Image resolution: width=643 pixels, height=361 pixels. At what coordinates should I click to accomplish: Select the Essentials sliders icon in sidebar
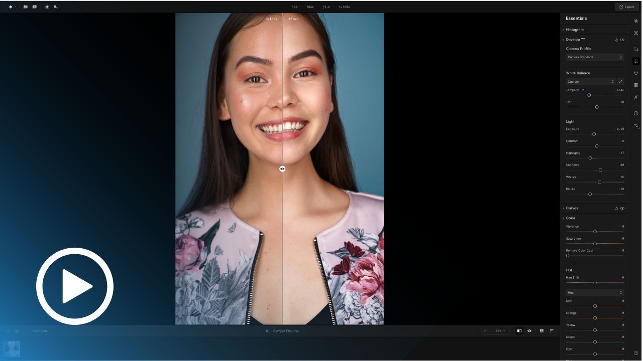point(636,61)
